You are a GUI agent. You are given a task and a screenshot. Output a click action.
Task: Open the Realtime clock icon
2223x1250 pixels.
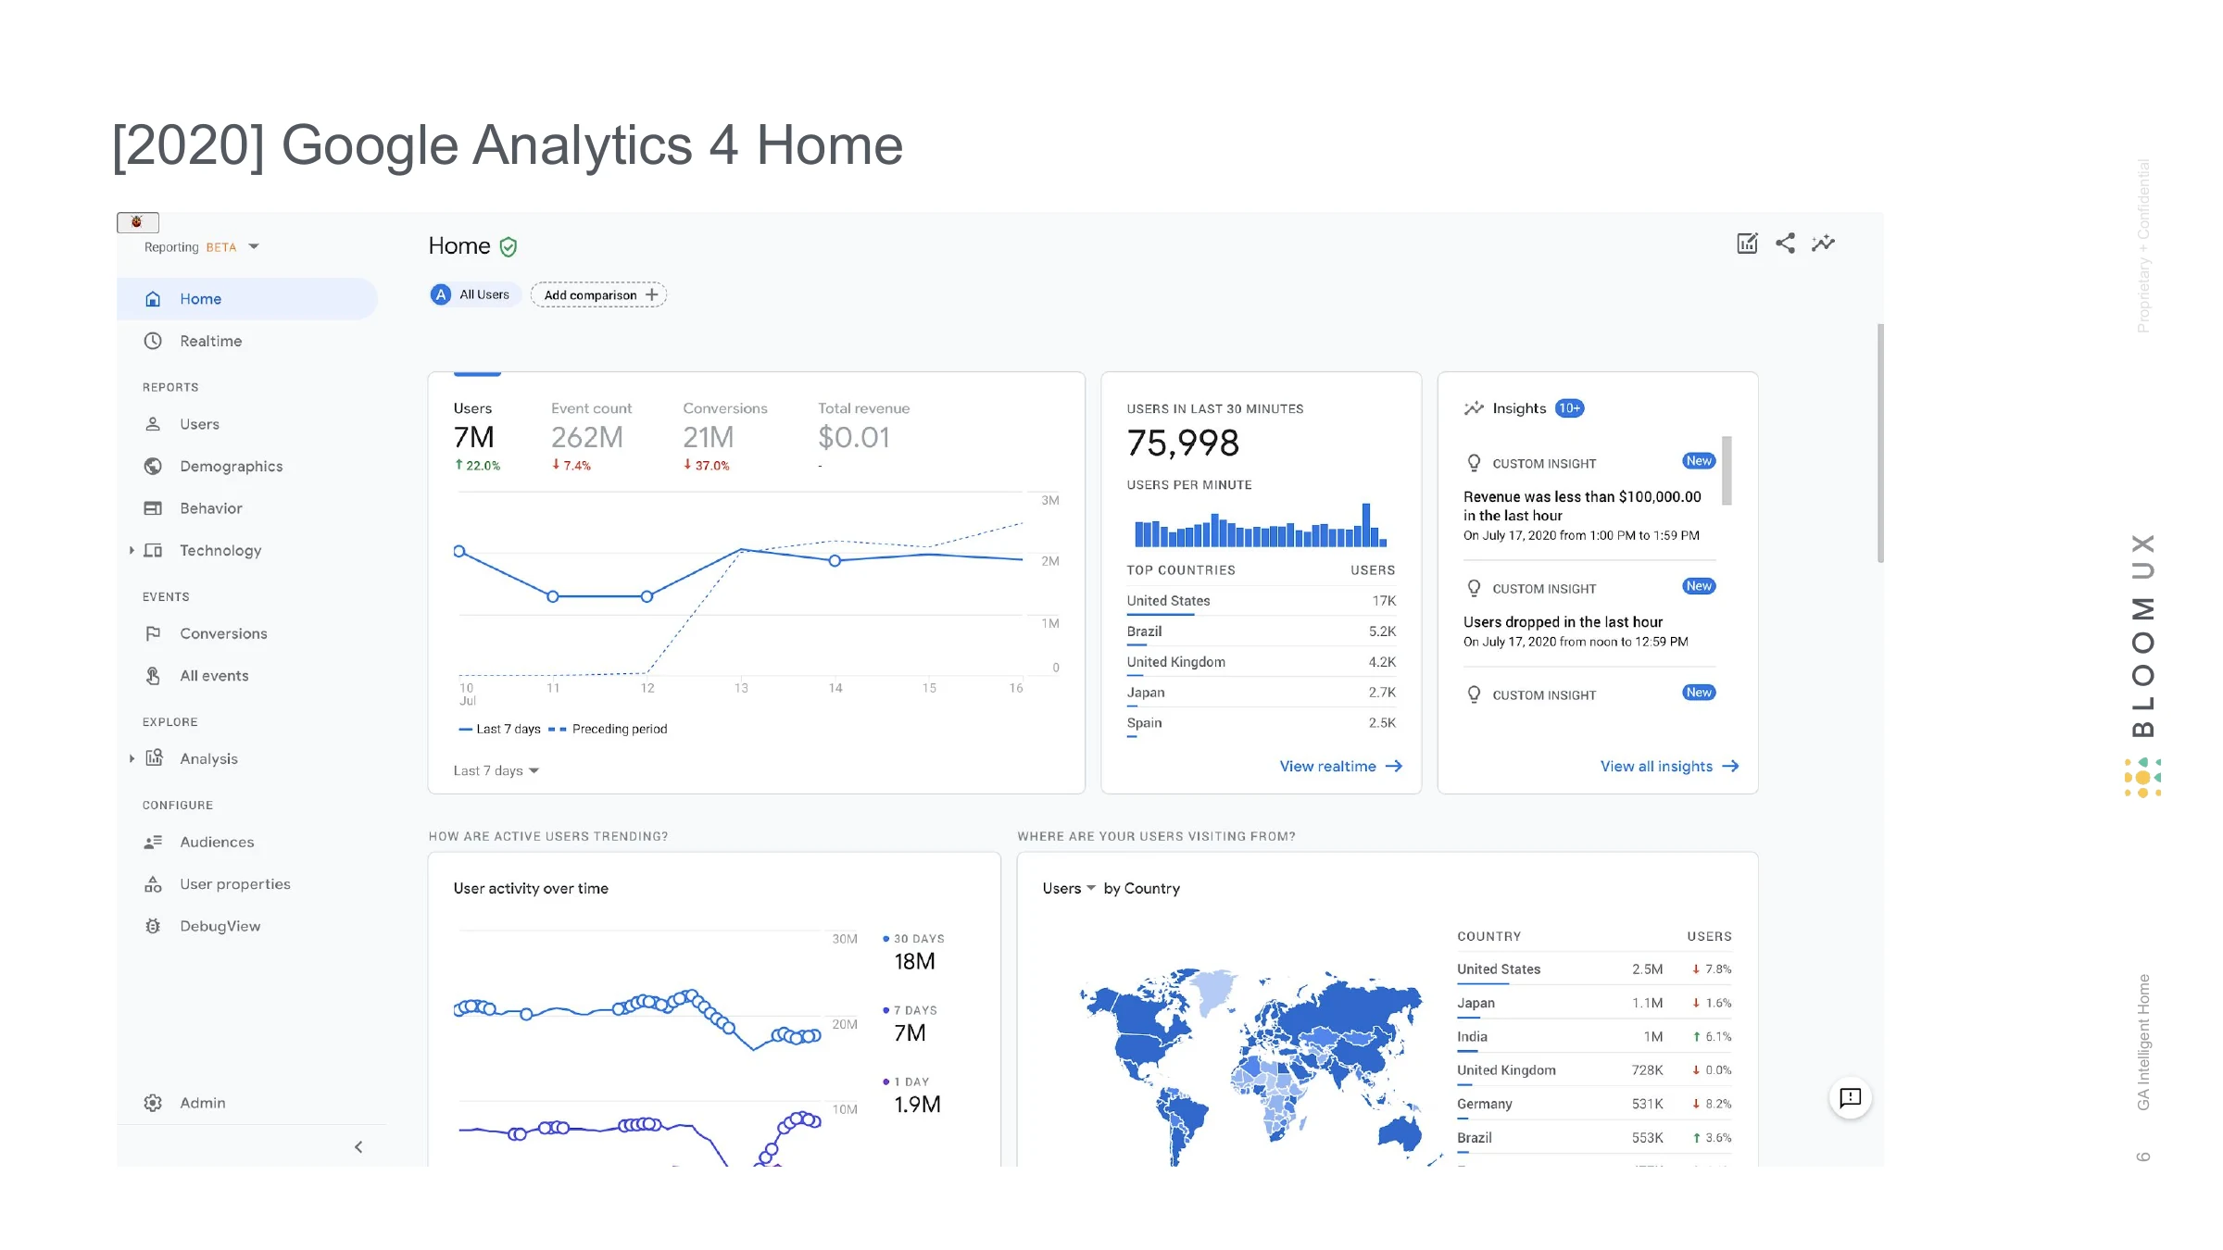point(153,341)
